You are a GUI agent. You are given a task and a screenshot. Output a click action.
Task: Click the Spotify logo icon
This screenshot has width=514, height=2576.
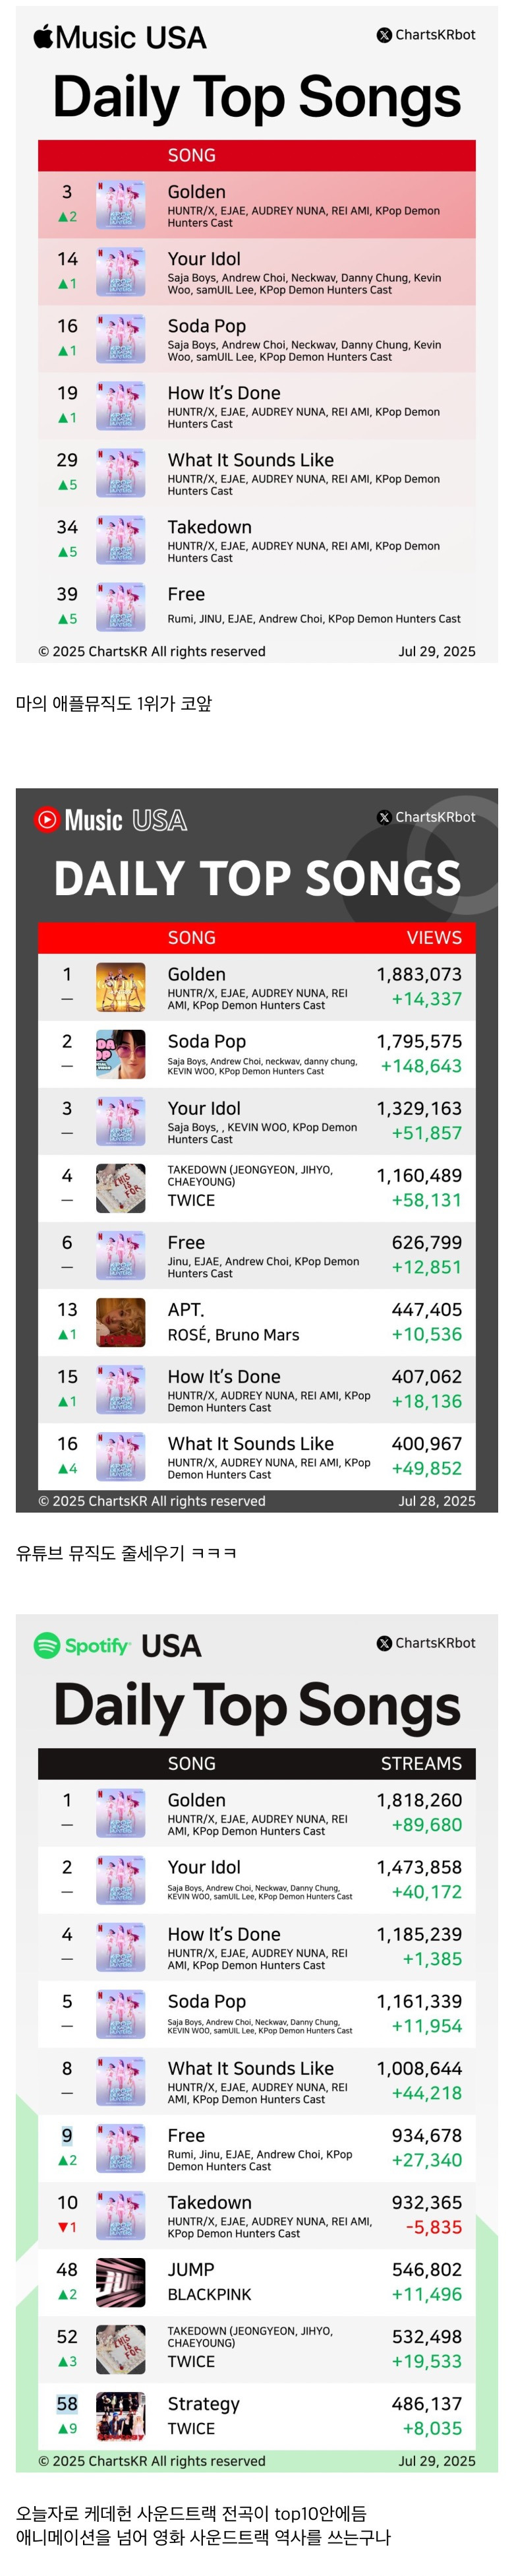pyautogui.click(x=47, y=1645)
